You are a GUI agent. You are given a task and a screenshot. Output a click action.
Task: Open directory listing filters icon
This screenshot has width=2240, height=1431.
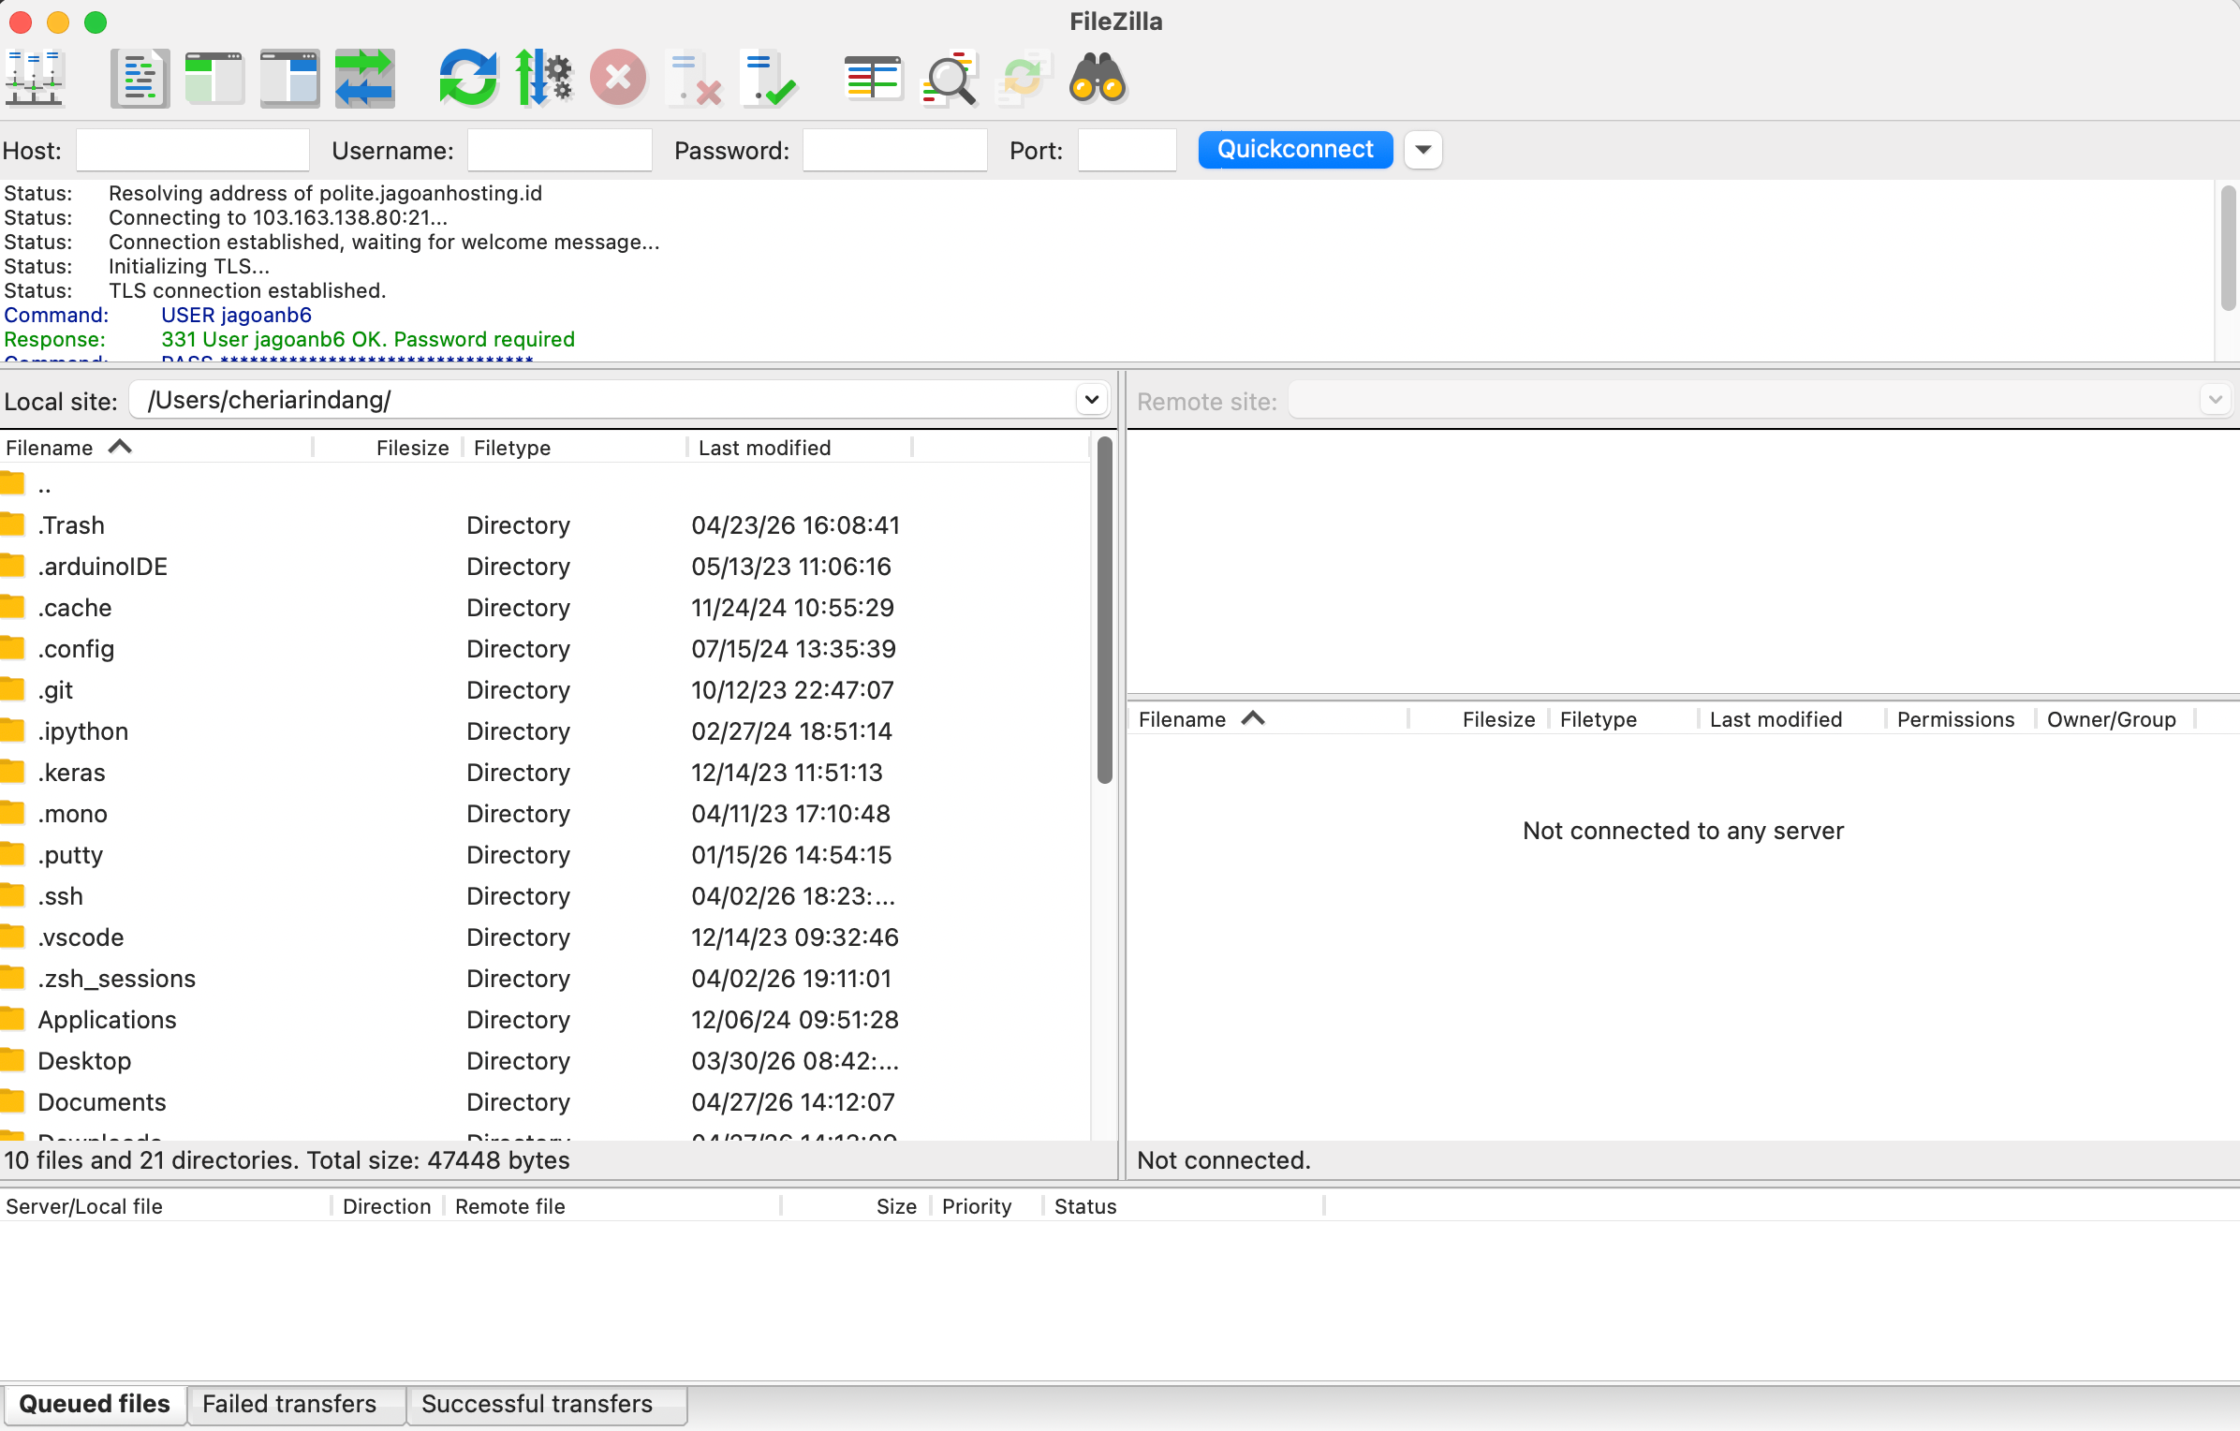pyautogui.click(x=872, y=79)
